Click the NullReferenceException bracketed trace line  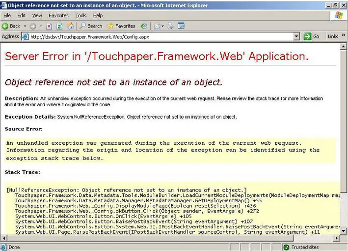tap(127, 190)
